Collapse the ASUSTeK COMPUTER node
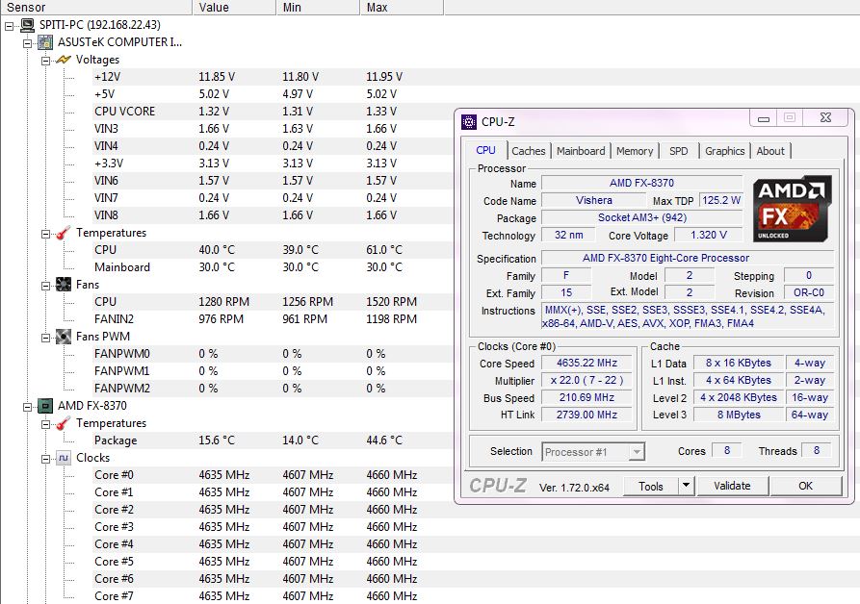This screenshot has width=860, height=604. (x=27, y=42)
